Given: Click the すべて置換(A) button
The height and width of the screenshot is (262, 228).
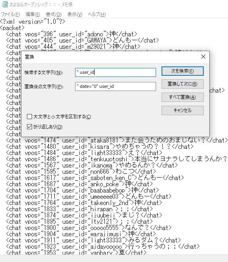Looking at the screenshot, I should [183, 97].
